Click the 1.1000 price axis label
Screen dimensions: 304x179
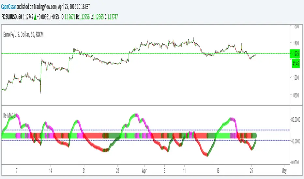(x=295, y=78)
